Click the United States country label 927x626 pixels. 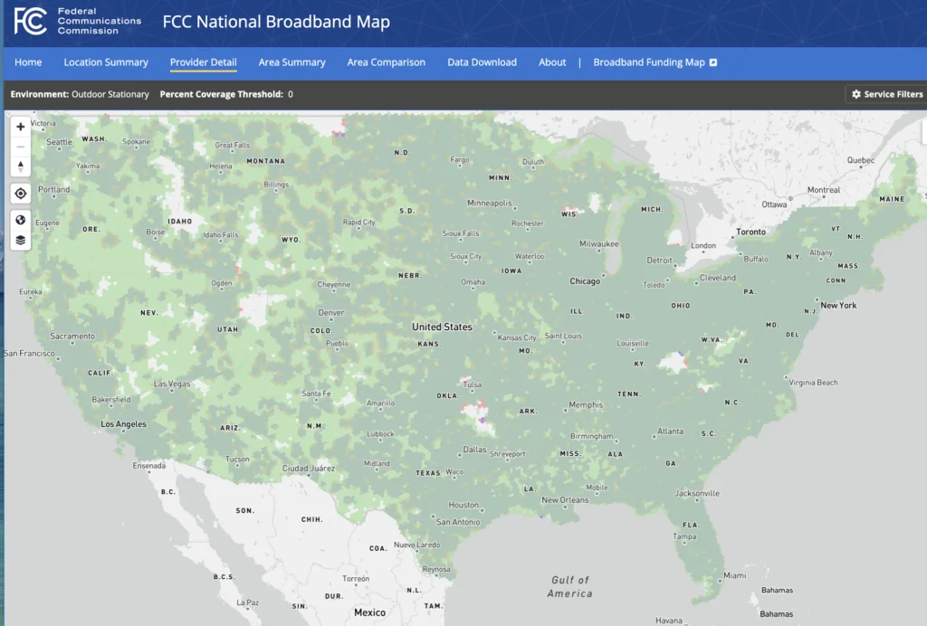tap(442, 327)
